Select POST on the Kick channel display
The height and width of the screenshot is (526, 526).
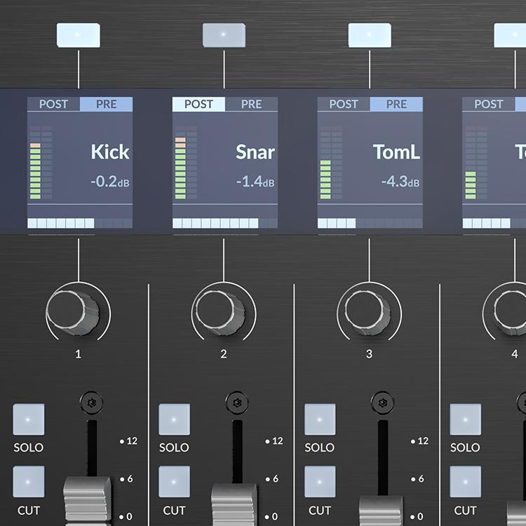click(x=53, y=104)
